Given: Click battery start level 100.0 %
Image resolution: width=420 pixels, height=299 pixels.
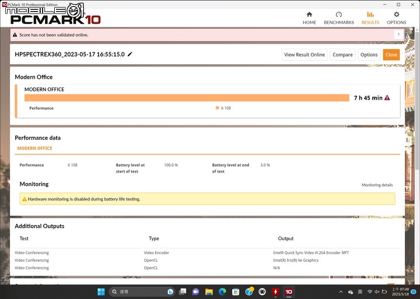Looking at the screenshot, I should pos(171,165).
